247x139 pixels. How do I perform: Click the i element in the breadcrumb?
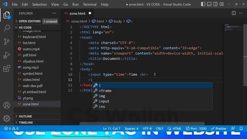[132, 21]
